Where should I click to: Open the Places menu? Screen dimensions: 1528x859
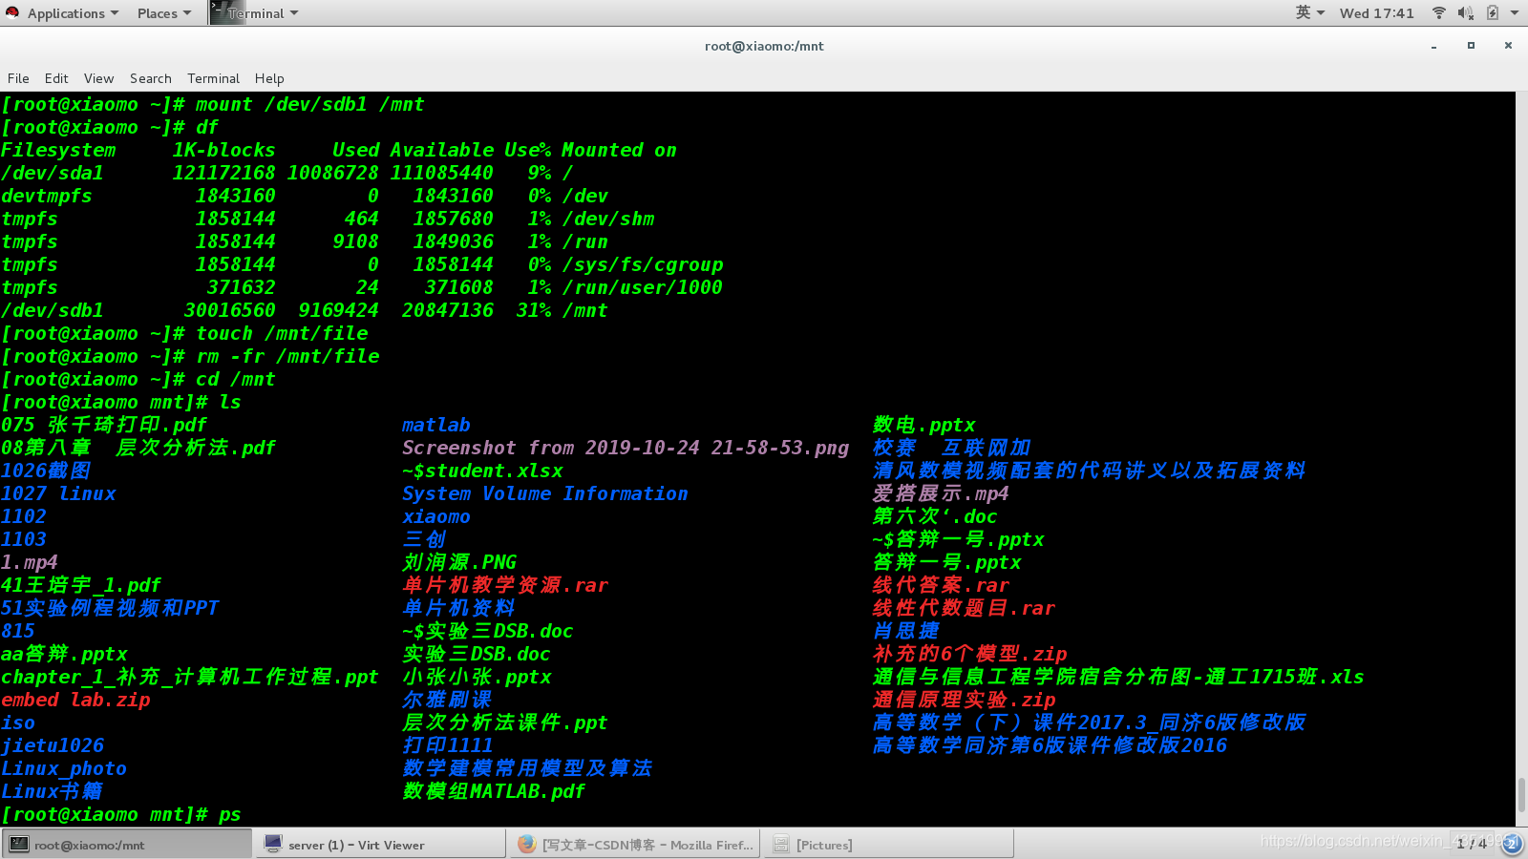[163, 13]
